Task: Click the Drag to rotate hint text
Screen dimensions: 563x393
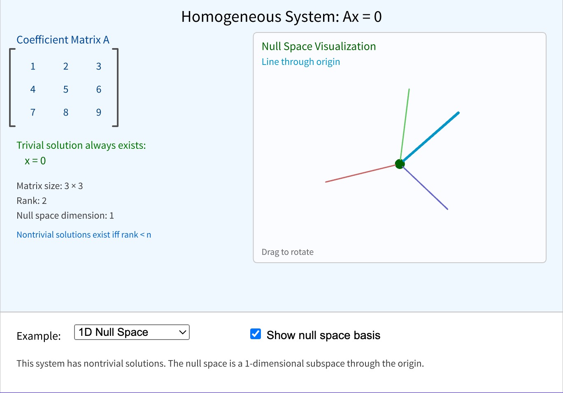Action: pos(287,252)
